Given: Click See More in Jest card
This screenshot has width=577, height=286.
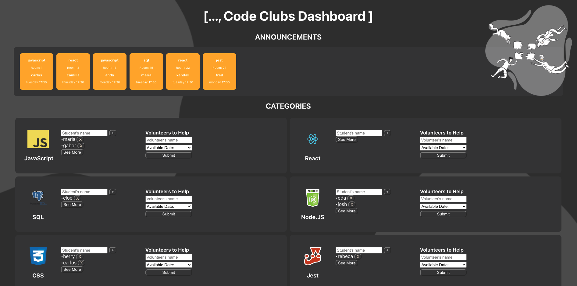Looking at the screenshot, I should coord(347,263).
